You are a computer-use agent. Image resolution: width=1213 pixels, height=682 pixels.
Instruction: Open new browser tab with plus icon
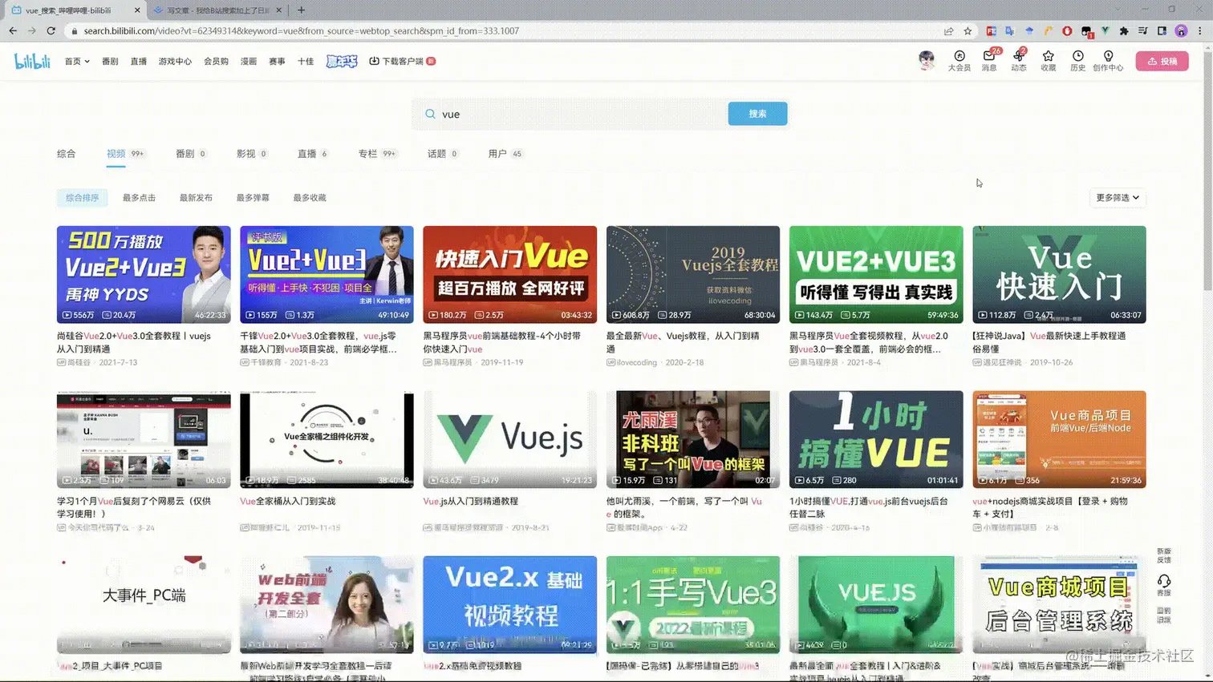pyautogui.click(x=301, y=10)
